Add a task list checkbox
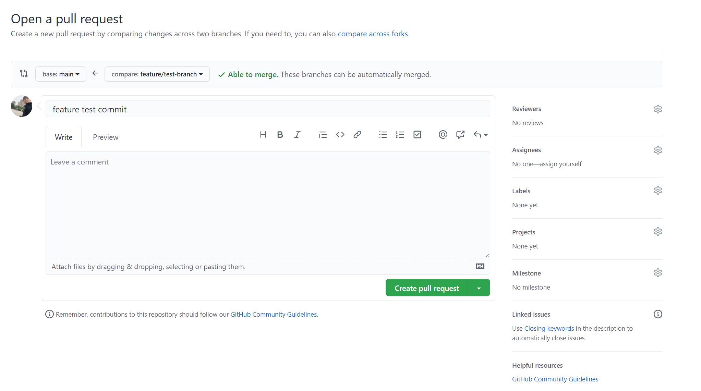 pyautogui.click(x=417, y=135)
